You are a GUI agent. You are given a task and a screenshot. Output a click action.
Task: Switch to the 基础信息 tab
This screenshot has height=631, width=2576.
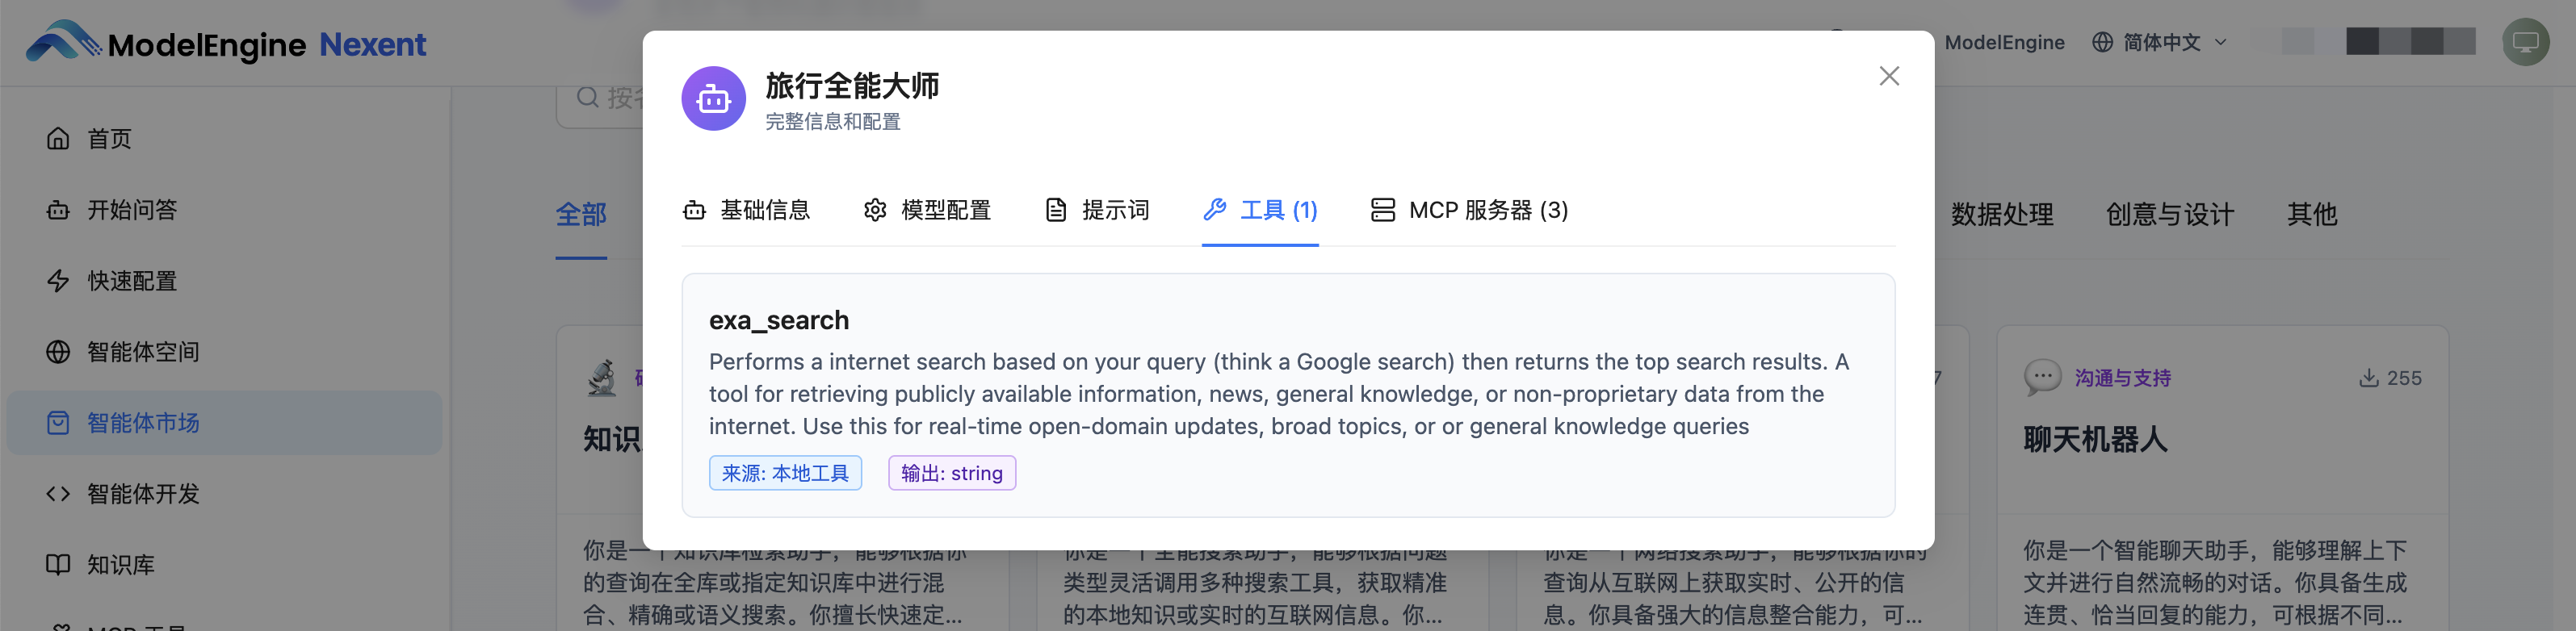point(747,210)
